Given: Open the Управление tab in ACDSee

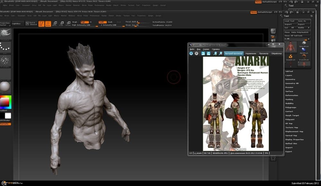Looking at the screenshot, I should pyautogui.click(x=251, y=53).
